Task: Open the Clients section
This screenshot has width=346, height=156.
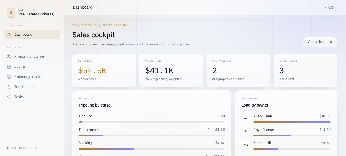Action: [32, 67]
